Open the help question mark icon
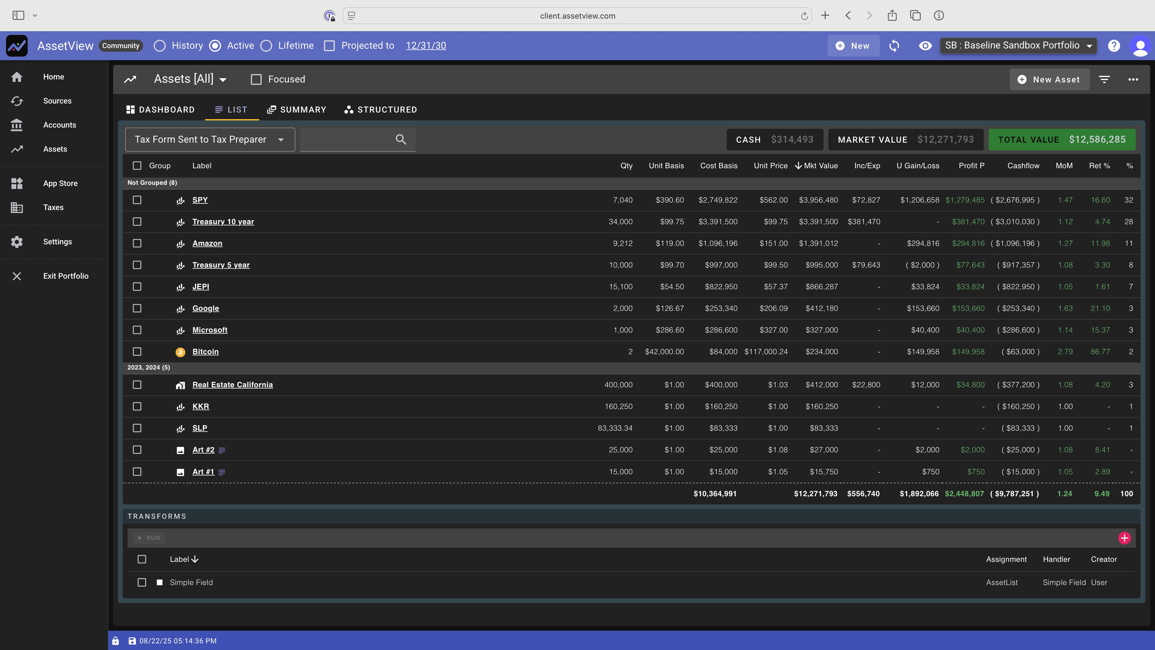The height and width of the screenshot is (650, 1155). pos(1114,46)
